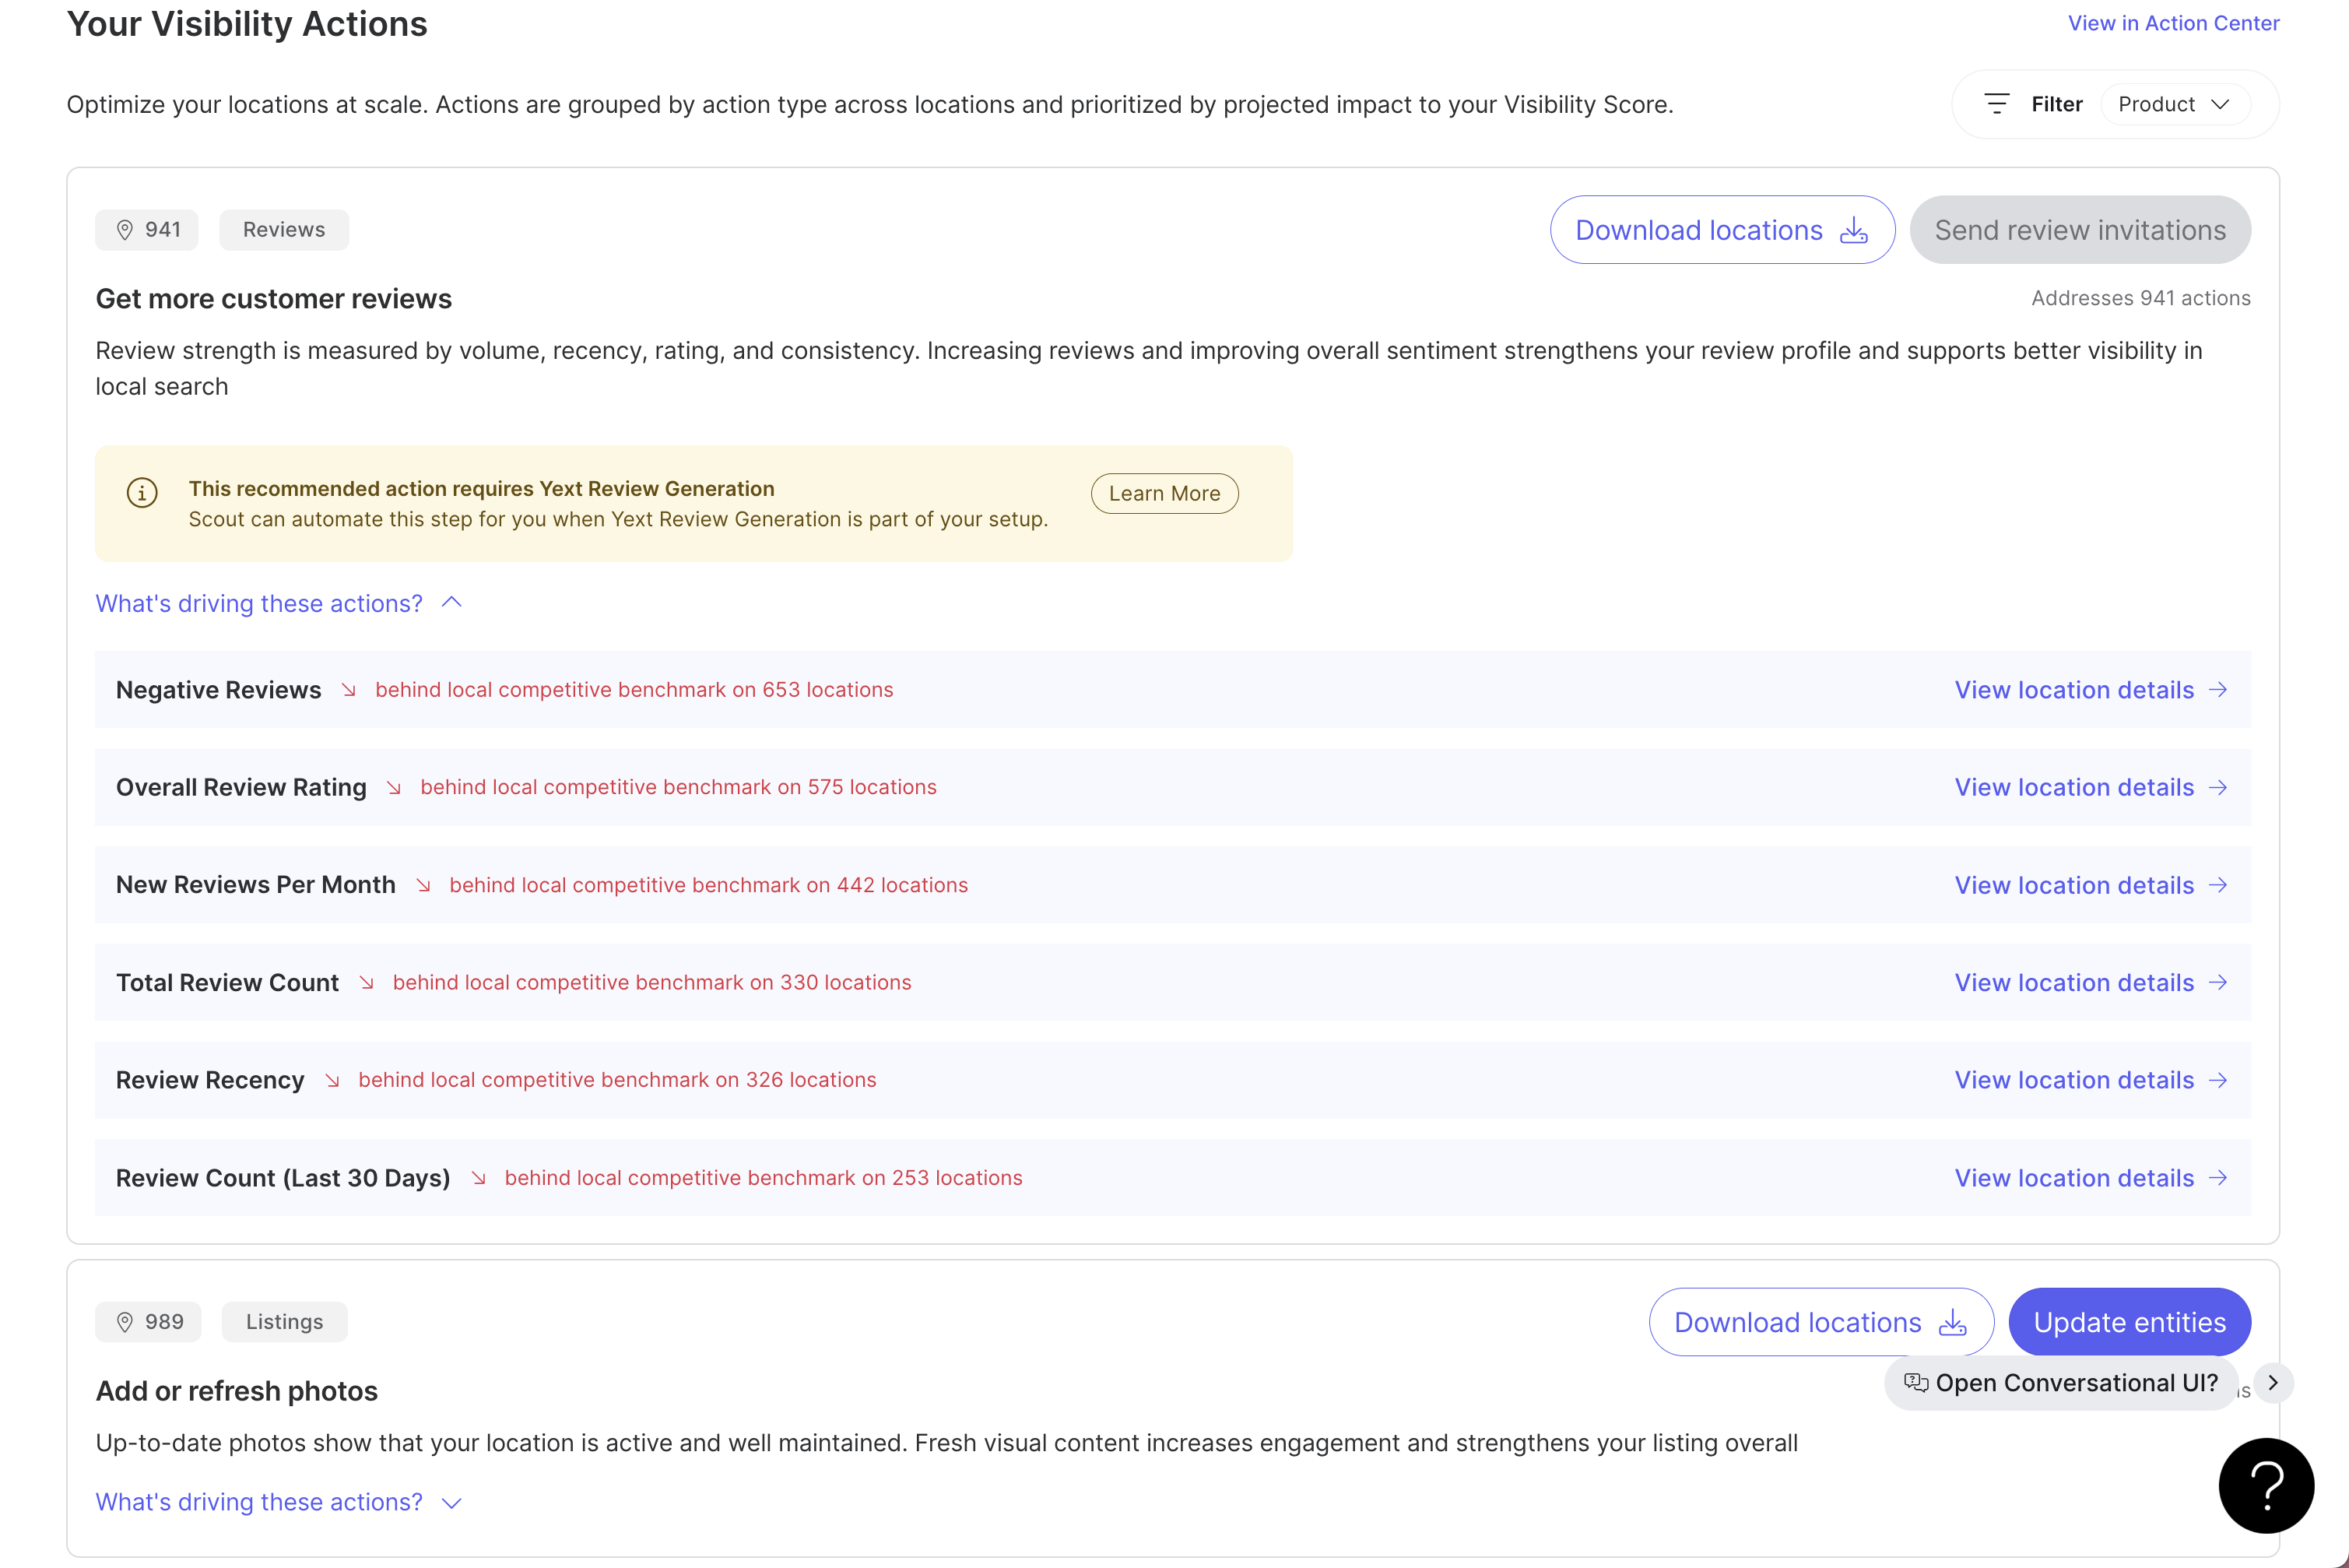2349x1568 pixels.
Task: Click the info icon in yellow banner
Action: click(x=142, y=493)
